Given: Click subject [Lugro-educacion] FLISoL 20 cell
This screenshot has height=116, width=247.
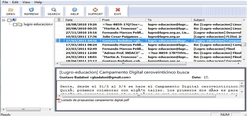Looking at the screenshot, I should 217,37.
